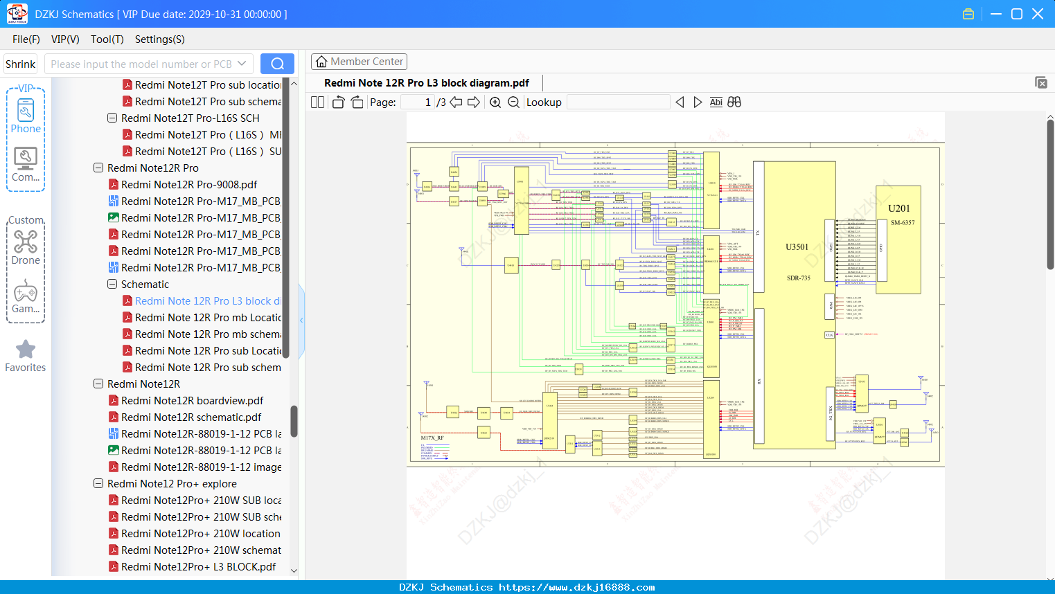Image resolution: width=1055 pixels, height=594 pixels.
Task: Click the yellow toolbox icon in title bar
Action: coord(968,14)
